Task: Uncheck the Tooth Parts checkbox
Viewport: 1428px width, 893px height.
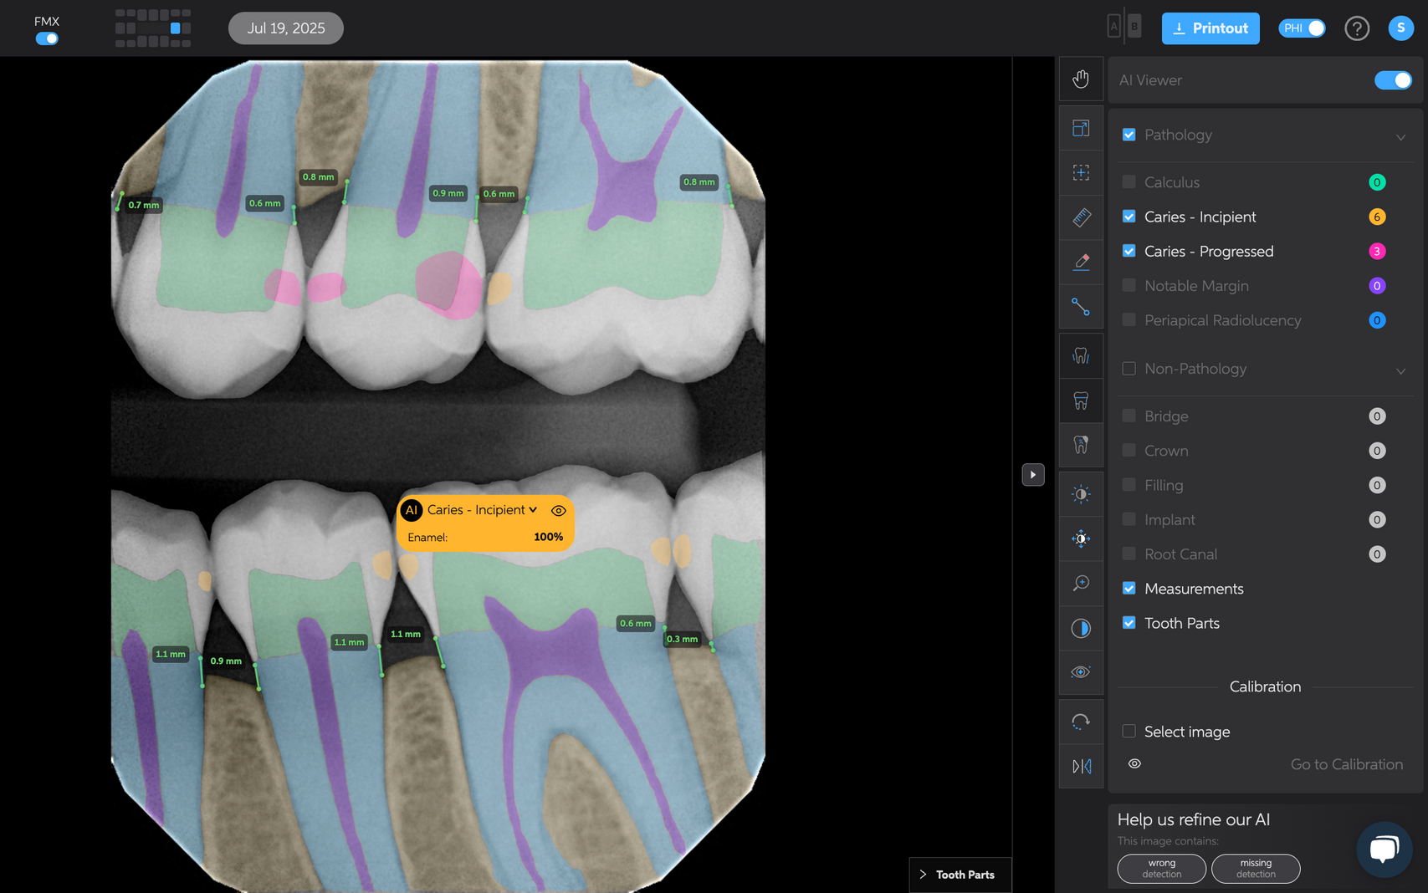Action: point(1129,623)
